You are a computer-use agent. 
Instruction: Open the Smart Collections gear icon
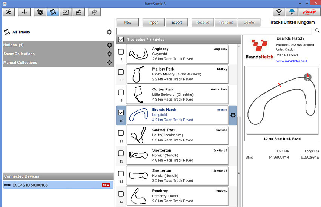[x=109, y=54]
